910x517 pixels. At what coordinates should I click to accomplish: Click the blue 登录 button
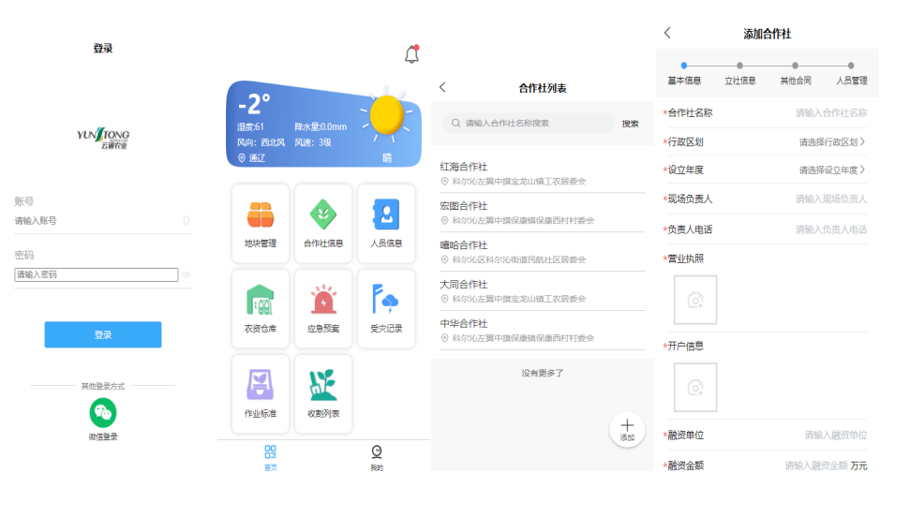(103, 334)
